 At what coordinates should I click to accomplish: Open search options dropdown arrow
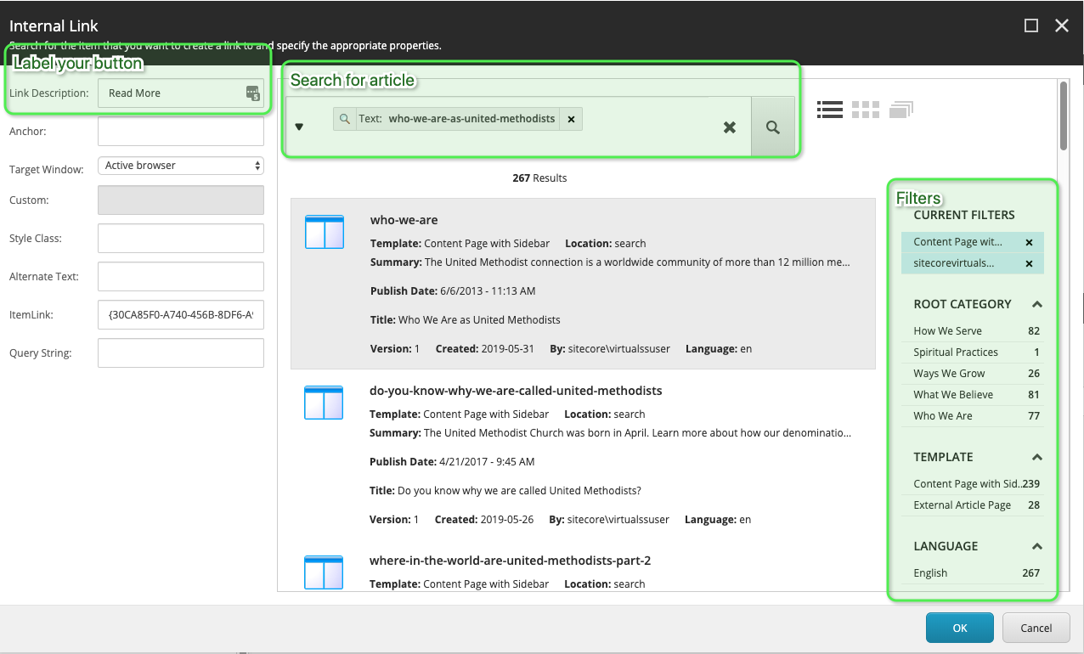[x=299, y=127]
